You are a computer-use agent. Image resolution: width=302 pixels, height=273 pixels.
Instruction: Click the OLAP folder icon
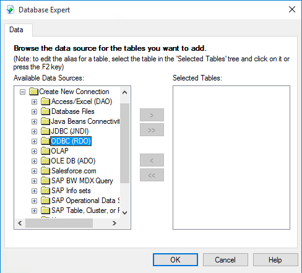[45, 151]
